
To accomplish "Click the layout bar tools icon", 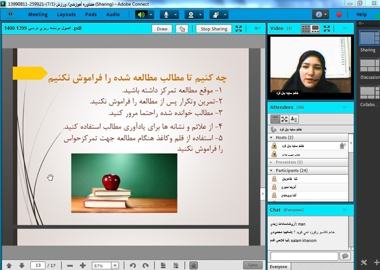I will tap(364, 262).
